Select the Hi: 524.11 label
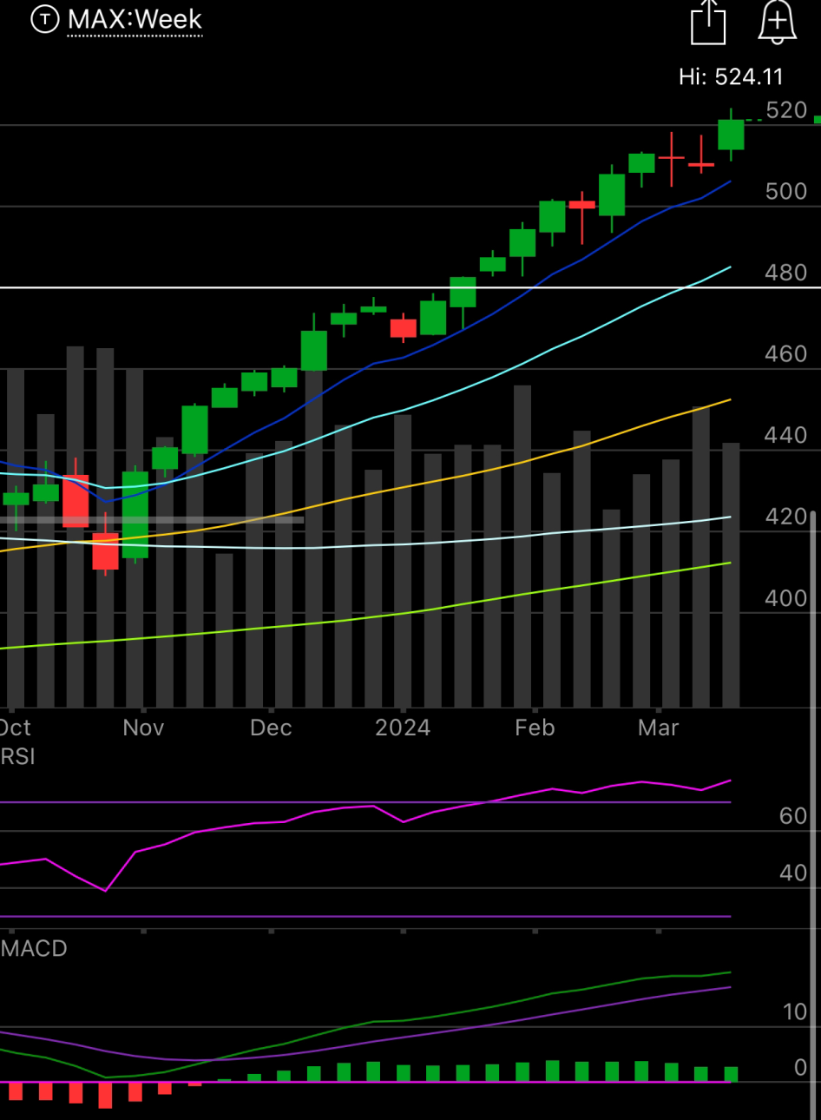 tap(731, 77)
